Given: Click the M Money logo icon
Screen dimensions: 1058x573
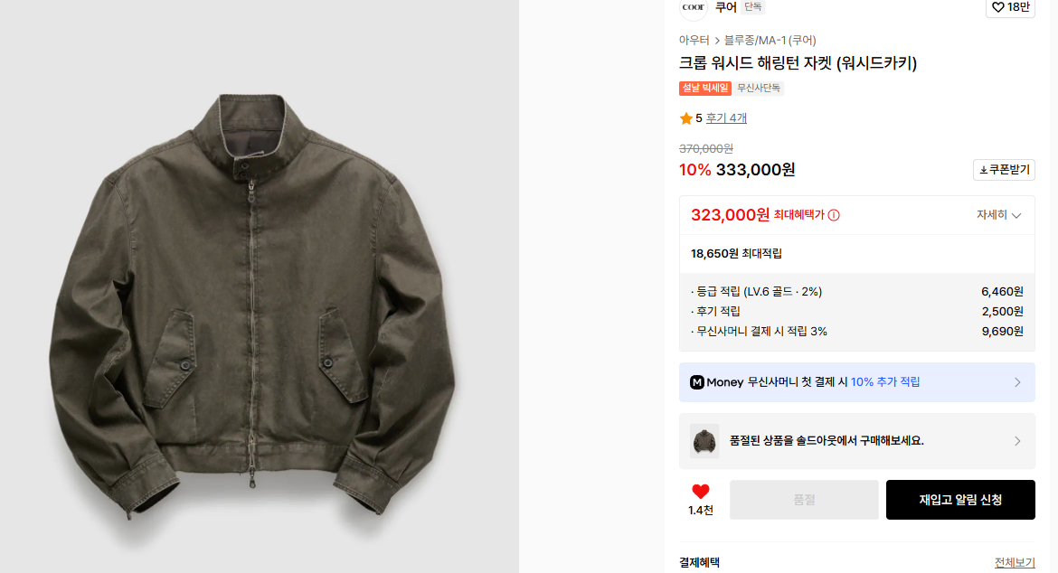Looking at the screenshot, I should pyautogui.click(x=697, y=382).
